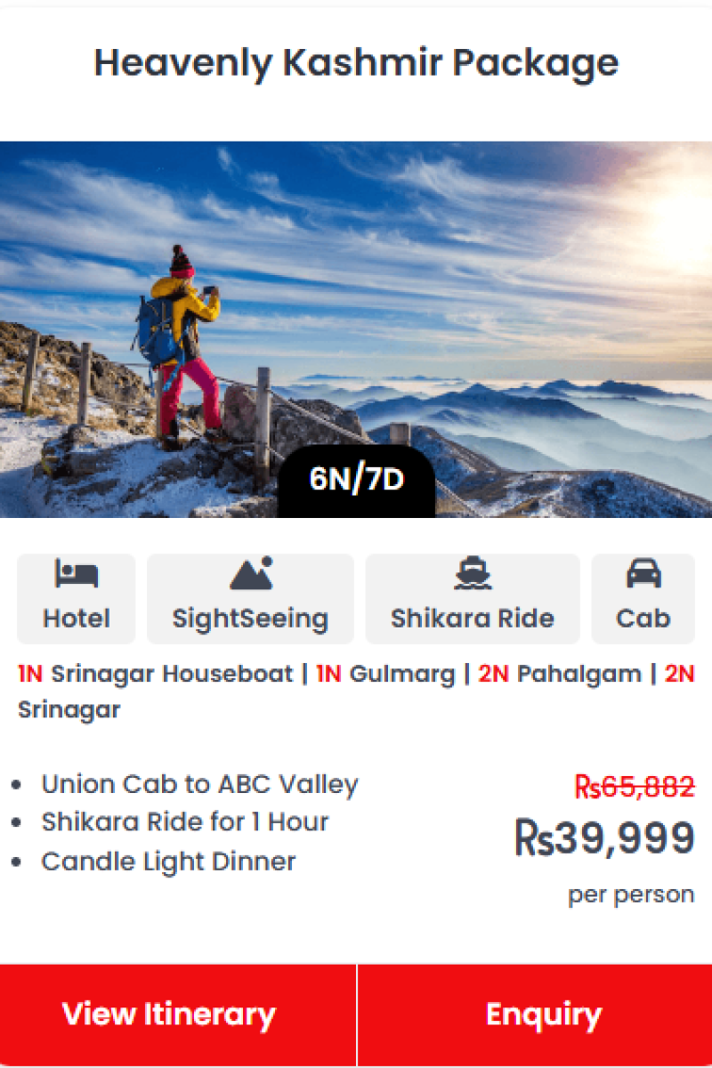Screen dimensions: 712x1068
Task: Select the SightSeeing label text
Action: click(250, 619)
